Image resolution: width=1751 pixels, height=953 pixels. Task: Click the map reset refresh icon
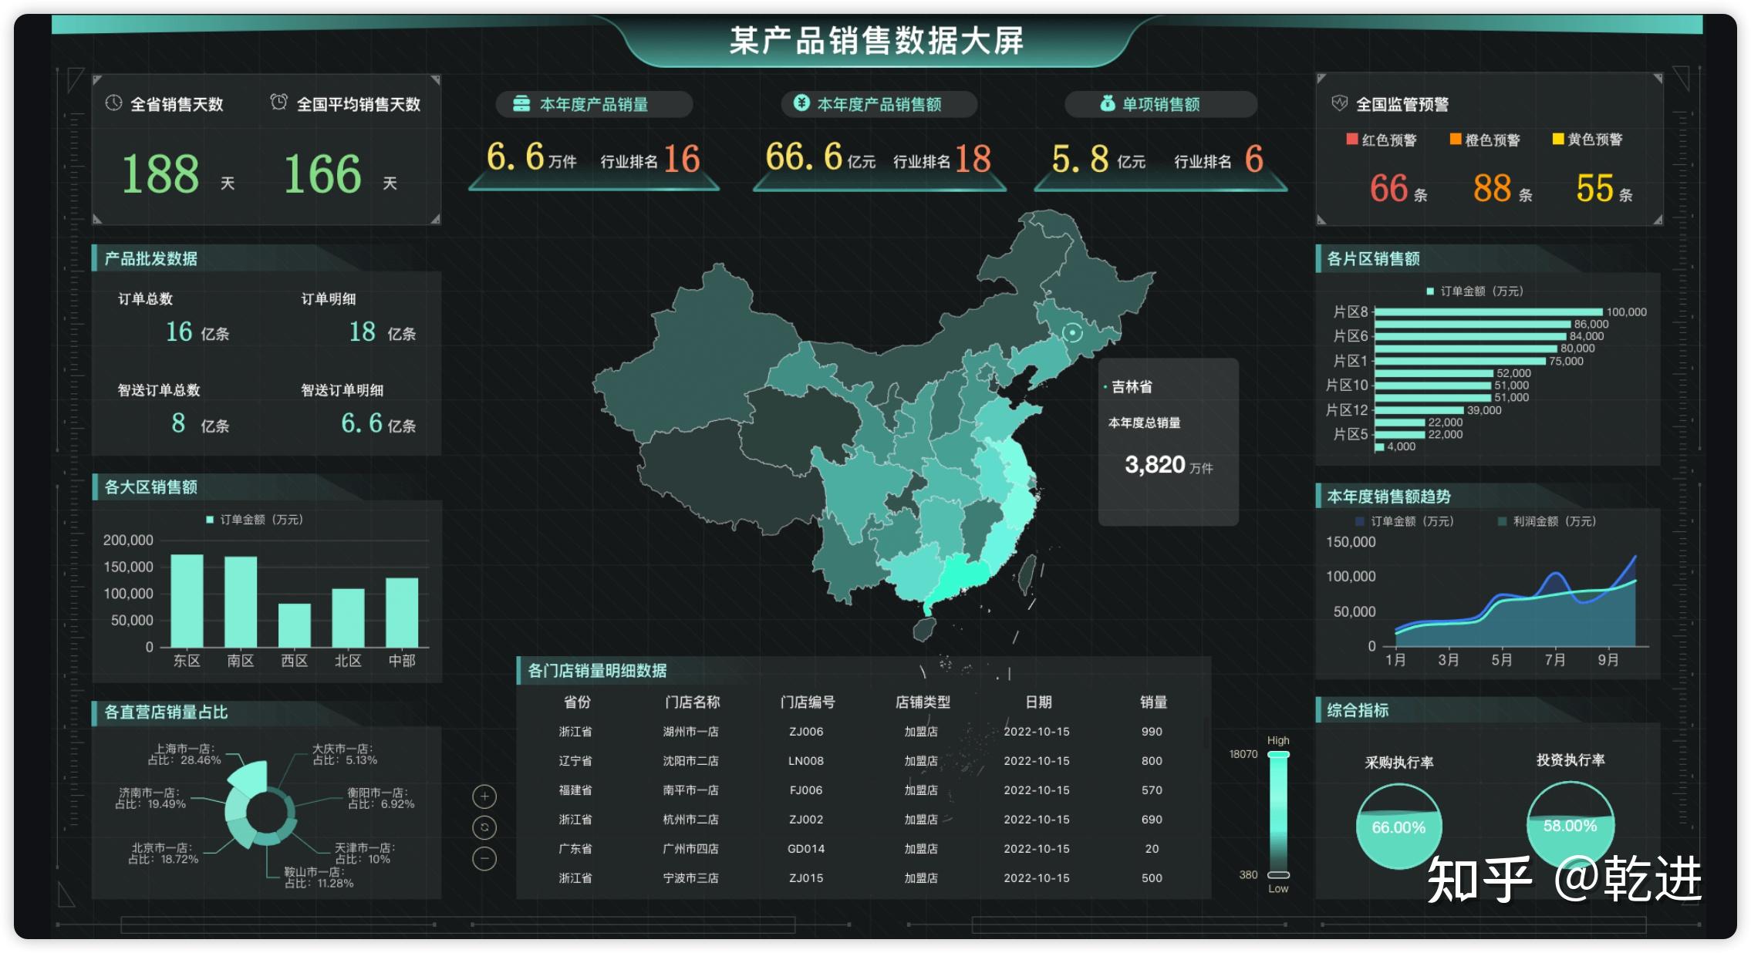pyautogui.click(x=484, y=827)
